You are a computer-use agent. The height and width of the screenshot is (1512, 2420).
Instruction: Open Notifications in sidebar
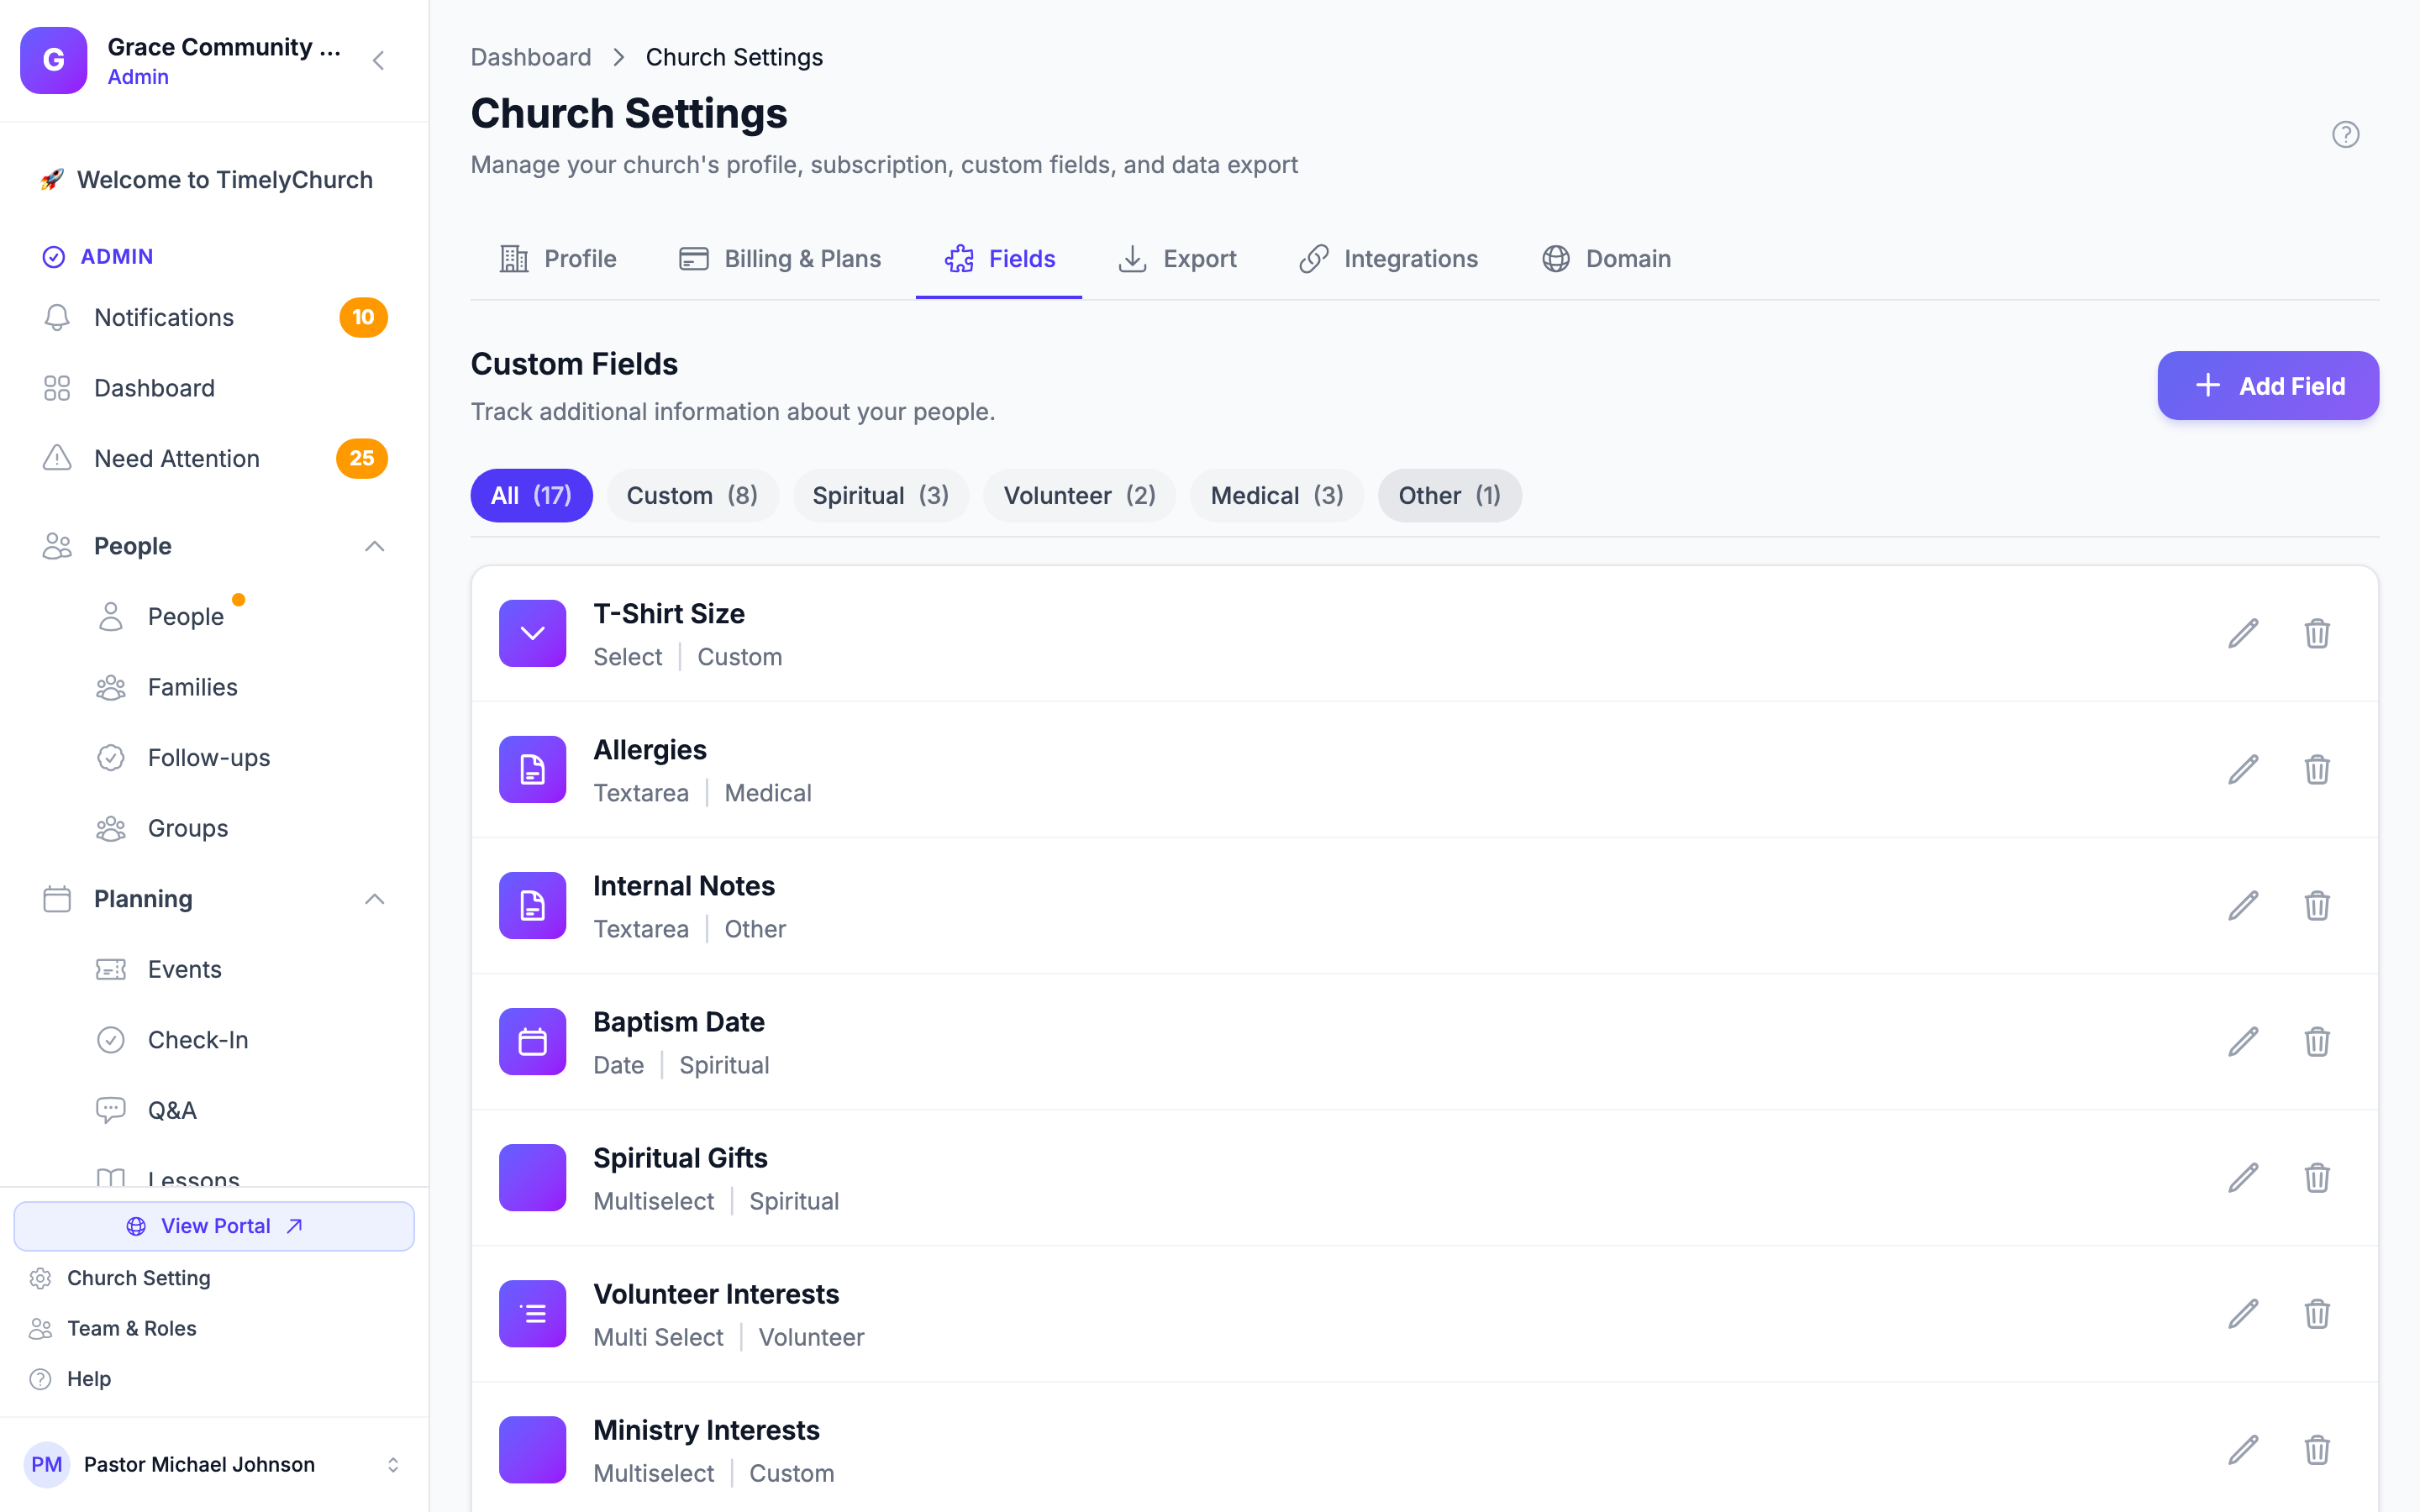[x=214, y=317]
